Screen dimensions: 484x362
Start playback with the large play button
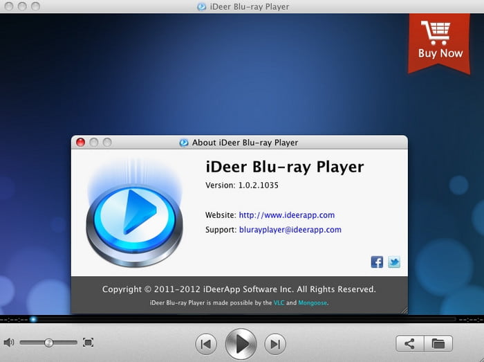click(241, 344)
